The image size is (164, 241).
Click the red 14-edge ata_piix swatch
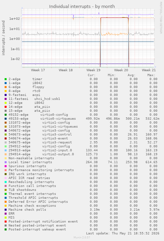[6, 107]
